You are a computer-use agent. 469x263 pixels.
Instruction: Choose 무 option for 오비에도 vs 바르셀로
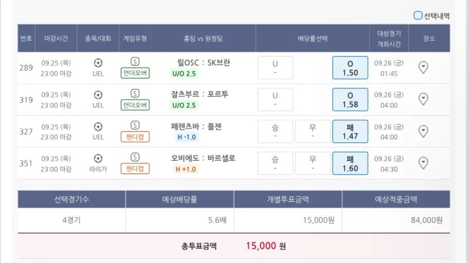(x=313, y=163)
